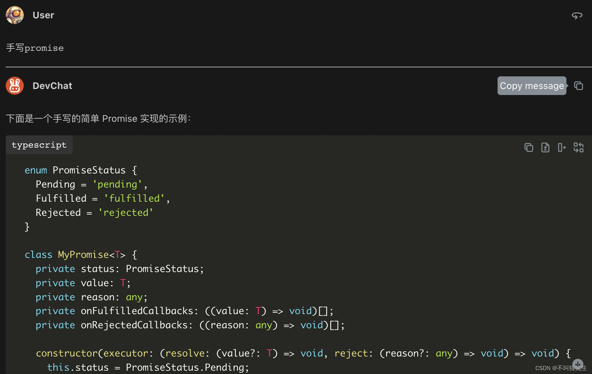Click the "Pending = 'pending'," code line
This screenshot has width=592, height=374.
pos(91,184)
